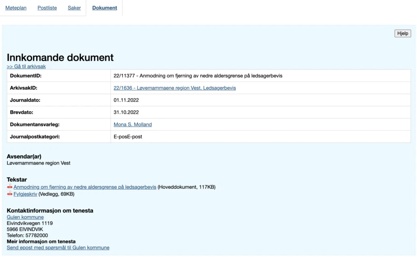Click the PDF icon beside Fylgjeskriv
This screenshot has width=417, height=257.
pos(10,194)
